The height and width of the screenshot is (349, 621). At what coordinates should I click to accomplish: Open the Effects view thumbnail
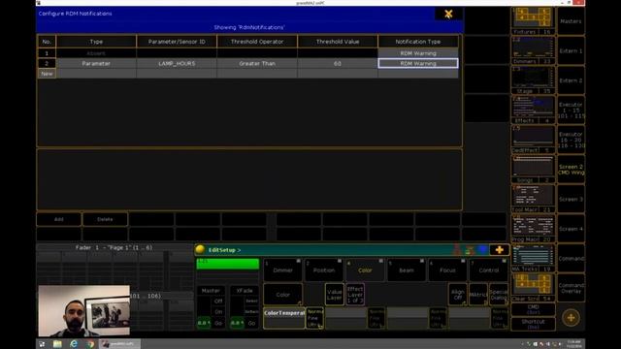tap(533, 110)
